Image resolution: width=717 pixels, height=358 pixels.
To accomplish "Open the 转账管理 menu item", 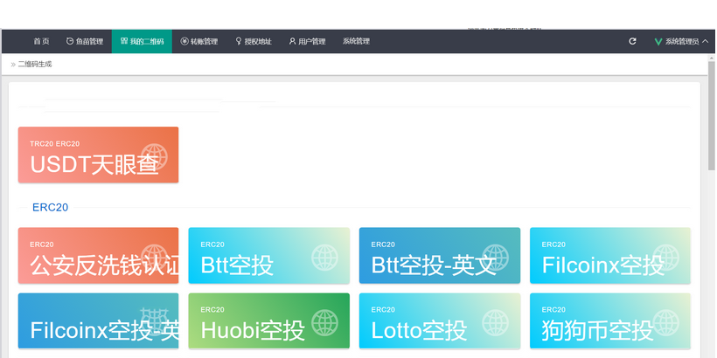I will pyautogui.click(x=198, y=42).
